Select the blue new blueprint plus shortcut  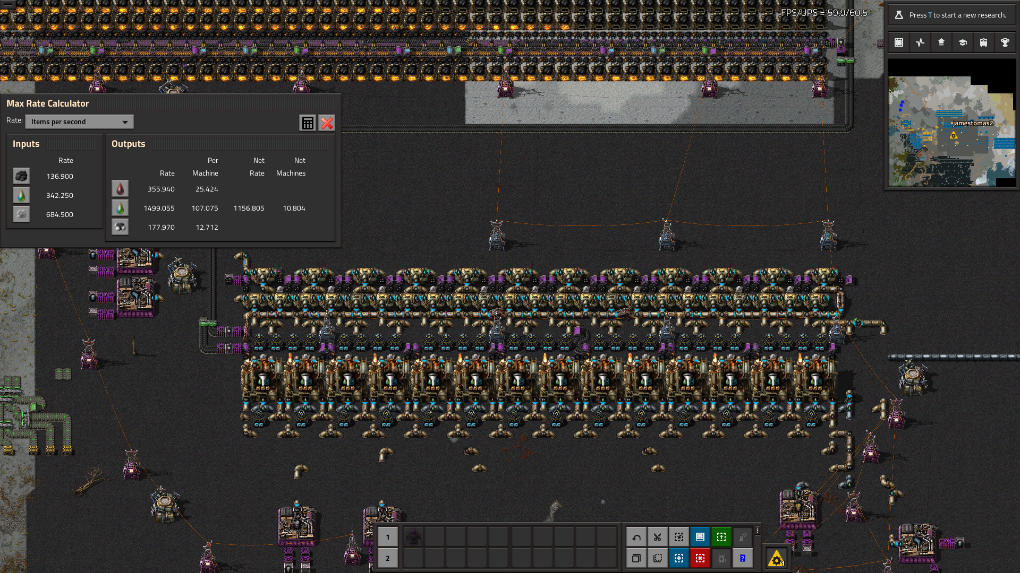679,558
